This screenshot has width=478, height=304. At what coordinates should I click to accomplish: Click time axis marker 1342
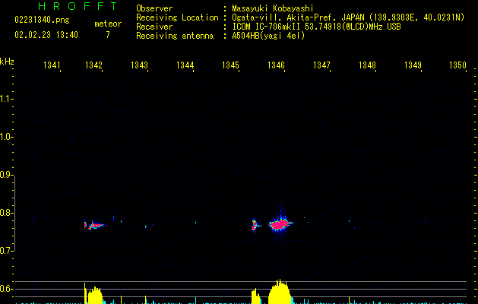click(93, 65)
